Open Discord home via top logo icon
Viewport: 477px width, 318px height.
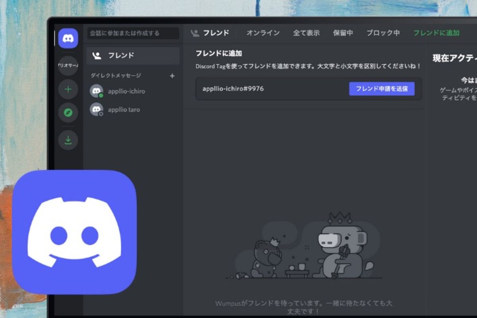click(68, 39)
